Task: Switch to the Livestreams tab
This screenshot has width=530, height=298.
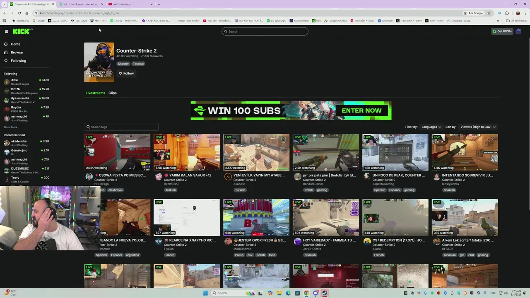Action: click(x=95, y=93)
